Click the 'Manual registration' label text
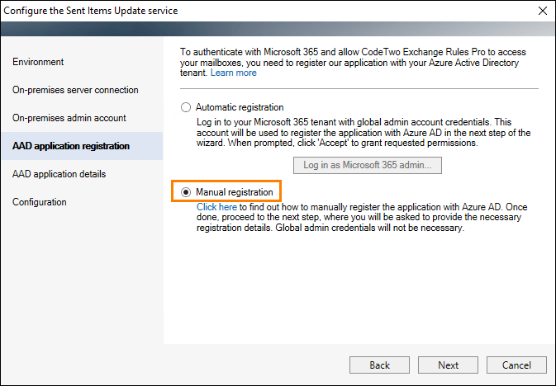Viewport: 556px width, 386px height. (x=235, y=192)
